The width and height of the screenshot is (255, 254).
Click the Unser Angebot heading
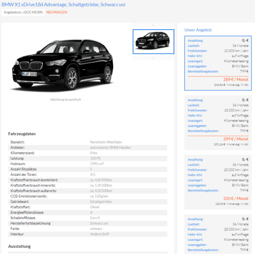(198, 30)
